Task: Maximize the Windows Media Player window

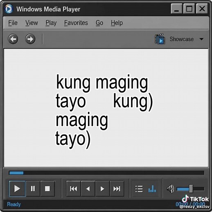Action: (189, 9)
